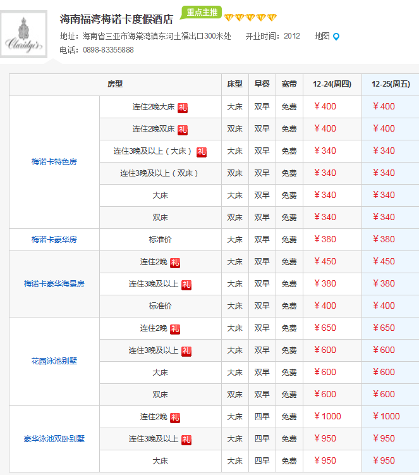Open the 豪华泳池双卧别墅 room type link
419x475 pixels.
coord(54,439)
